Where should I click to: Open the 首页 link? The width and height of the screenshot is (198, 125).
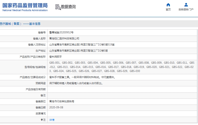point(168,9)
